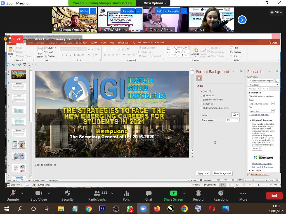Select the Solid fill radio option
This screenshot has width=286, height=214.
pos(201,91)
